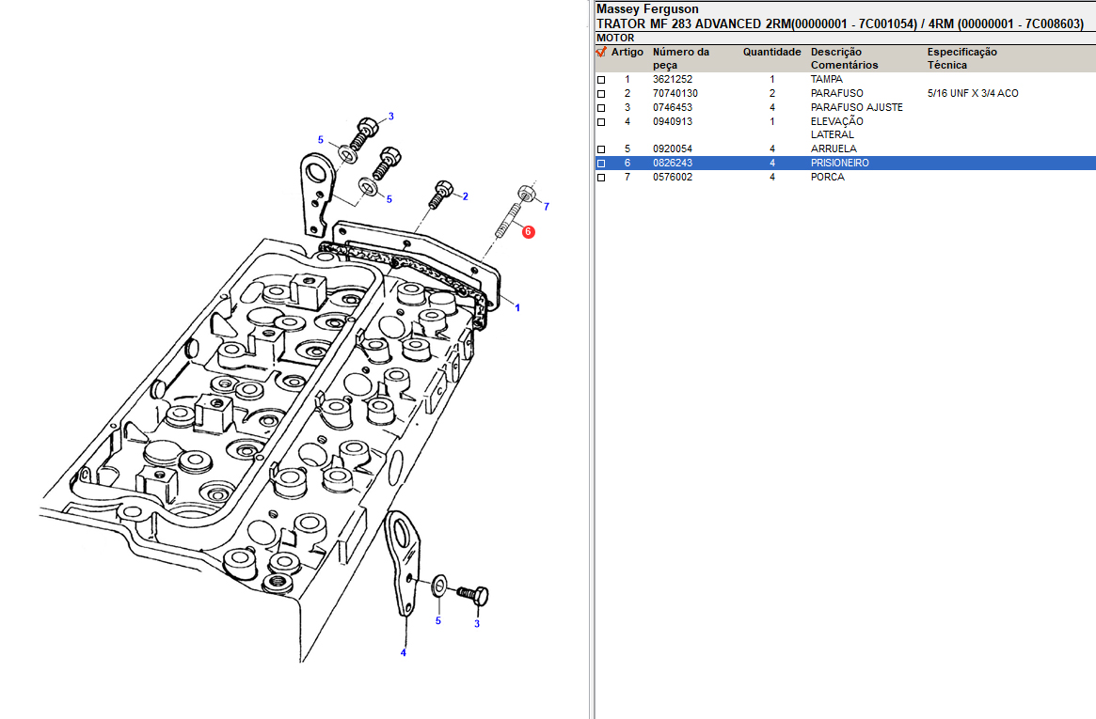Select part number 0746453 in the list

click(673, 108)
